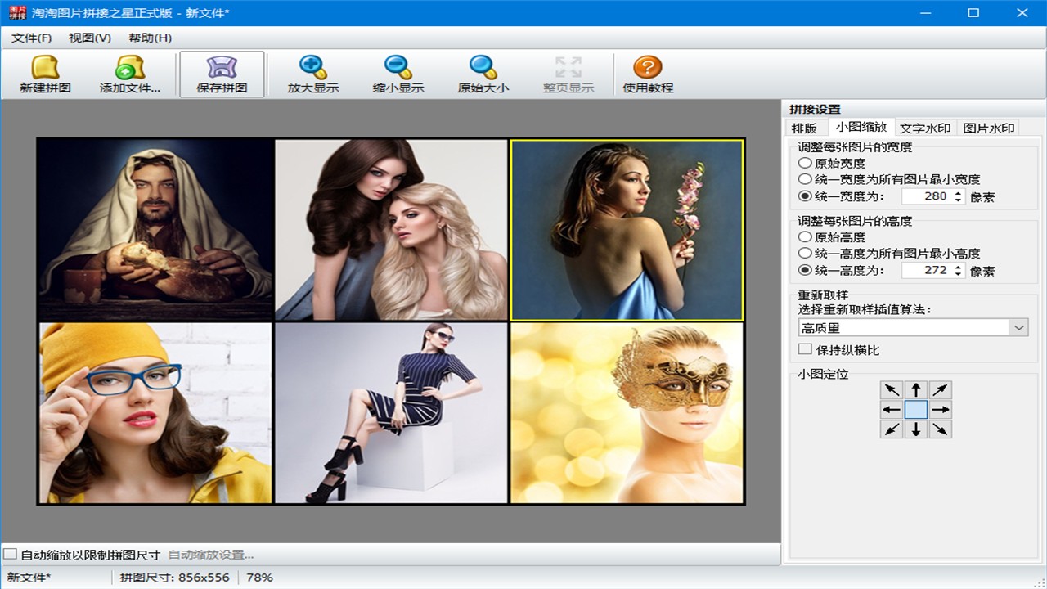Viewport: 1047px width, 589px height.
Task: Expand the 高质量 resampling algorithm dropdown
Action: (x=1018, y=327)
